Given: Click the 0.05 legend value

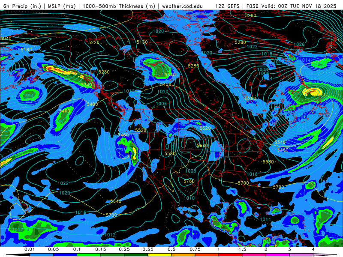Looking at the screenshot, I should pyautogui.click(x=53, y=249).
